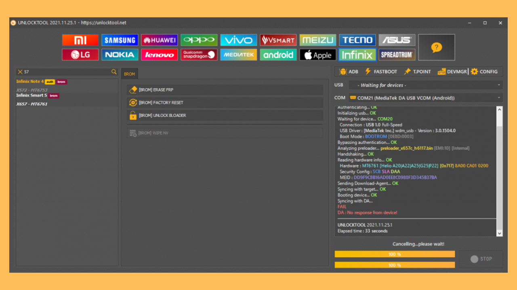Open the T.POINT test point tool
Image resolution: width=517 pixels, height=290 pixels.
click(417, 72)
